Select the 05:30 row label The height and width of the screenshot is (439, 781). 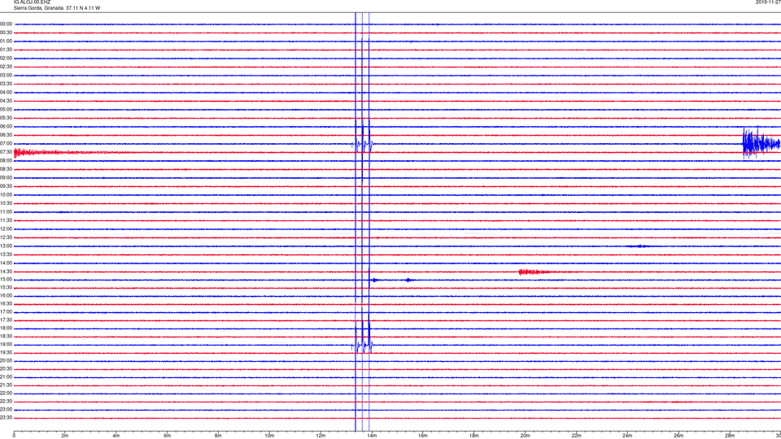point(6,118)
